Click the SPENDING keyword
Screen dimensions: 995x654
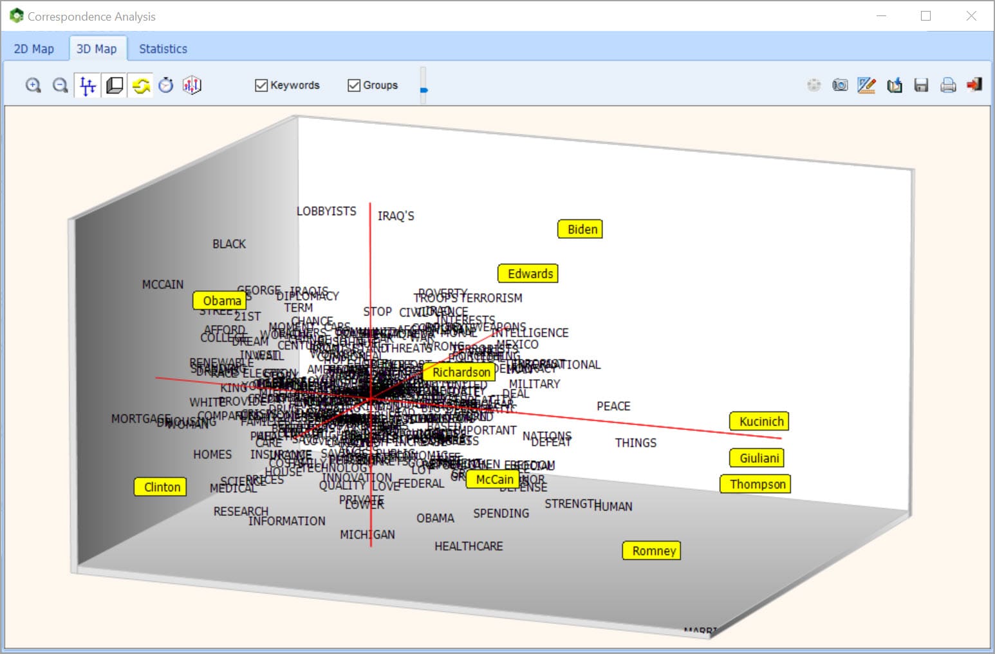tap(501, 514)
